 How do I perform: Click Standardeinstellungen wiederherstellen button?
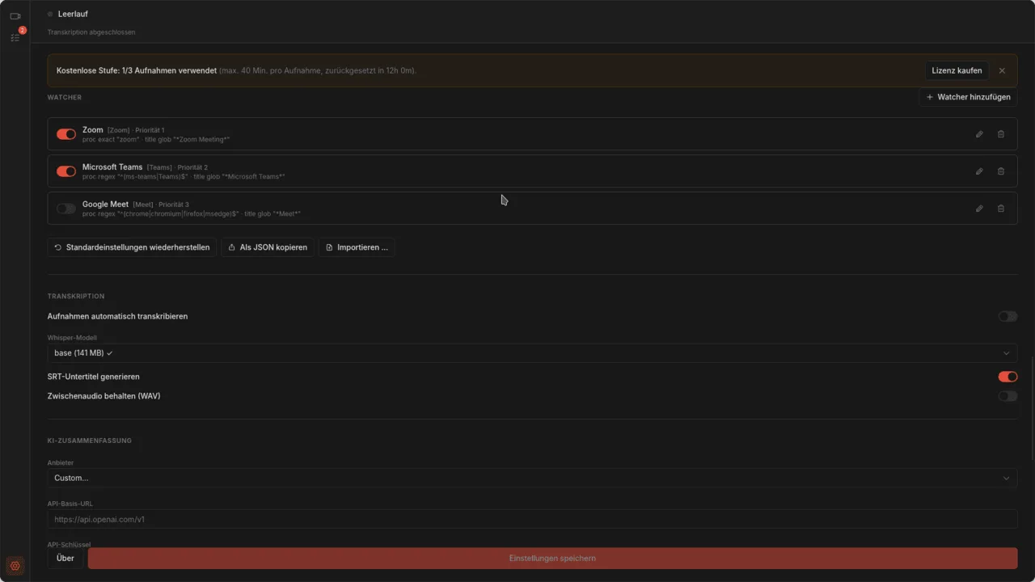click(x=132, y=247)
